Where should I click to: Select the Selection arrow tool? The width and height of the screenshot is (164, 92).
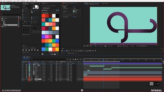tap(65, 51)
